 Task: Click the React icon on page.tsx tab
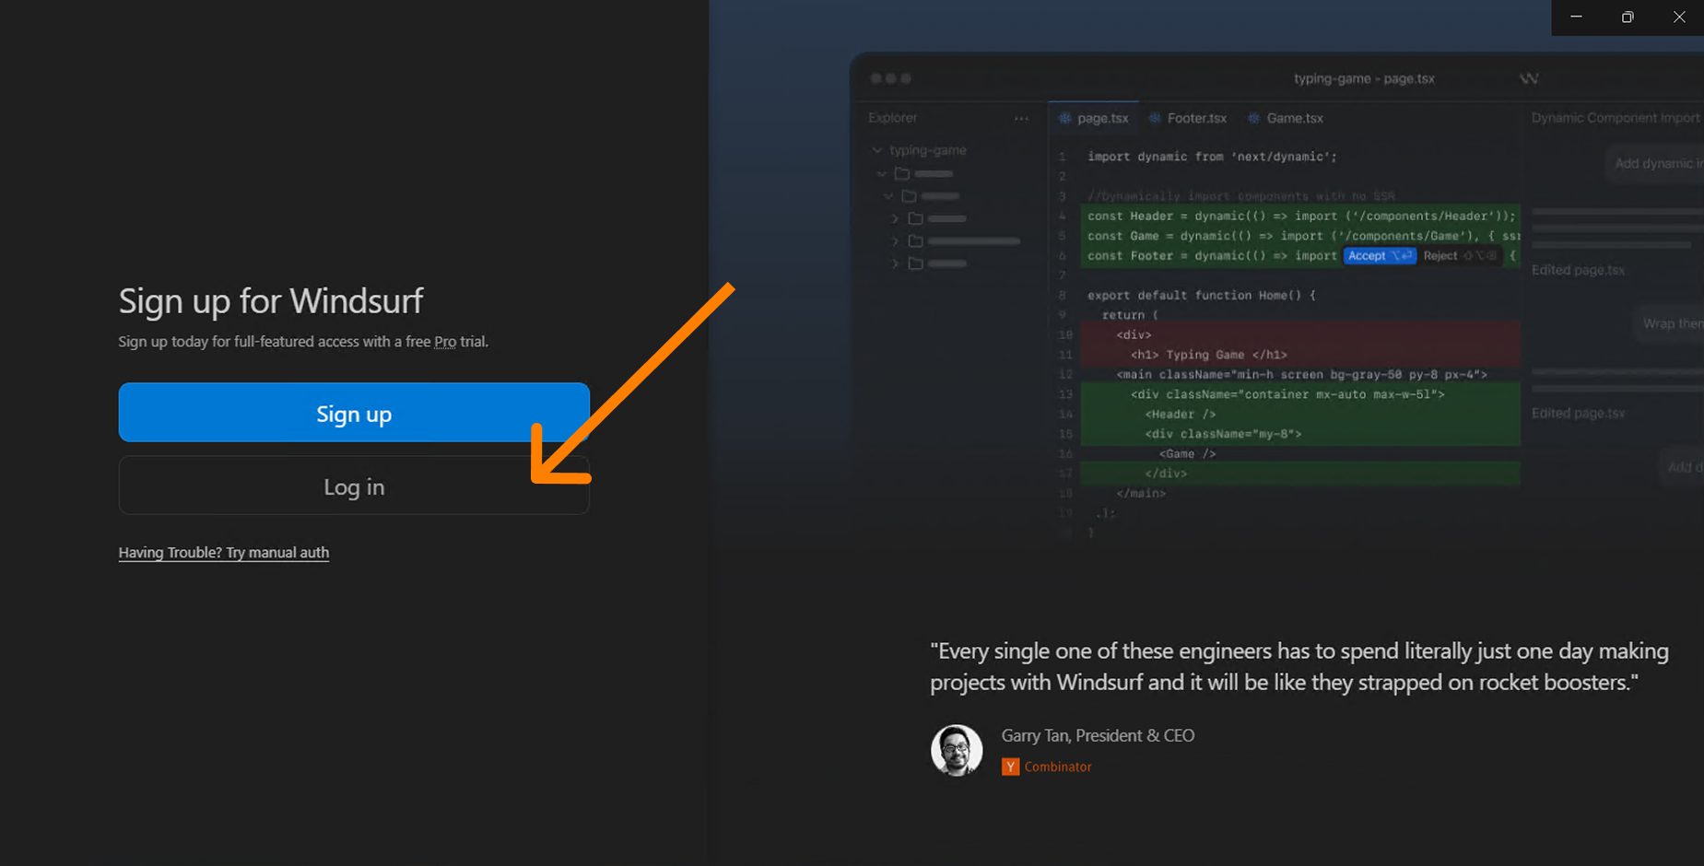point(1065,119)
